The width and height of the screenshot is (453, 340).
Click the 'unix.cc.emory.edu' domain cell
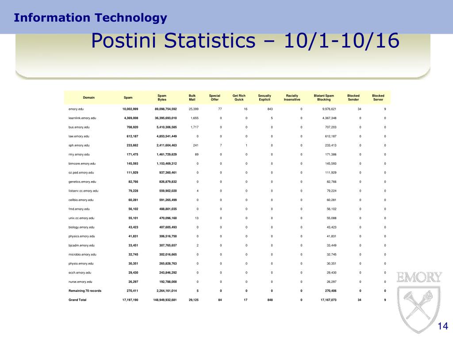(x=81, y=218)
